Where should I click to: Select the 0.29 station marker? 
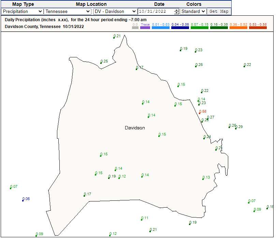pos(236,129)
